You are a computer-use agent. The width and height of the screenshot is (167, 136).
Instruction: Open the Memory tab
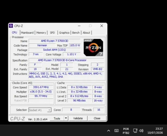41,33
